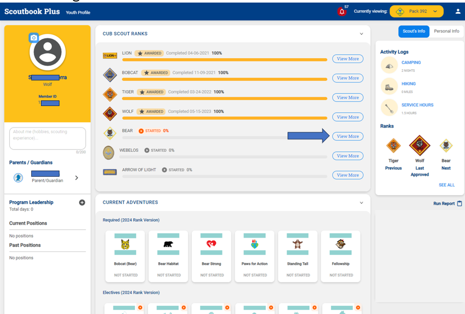Switch to the Scout's Info tab
This screenshot has height=314, width=465.
[414, 31]
